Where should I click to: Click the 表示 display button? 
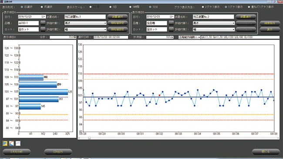[270, 29]
